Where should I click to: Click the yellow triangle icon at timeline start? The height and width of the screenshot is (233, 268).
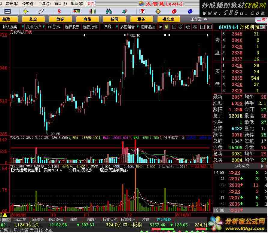click(5, 215)
